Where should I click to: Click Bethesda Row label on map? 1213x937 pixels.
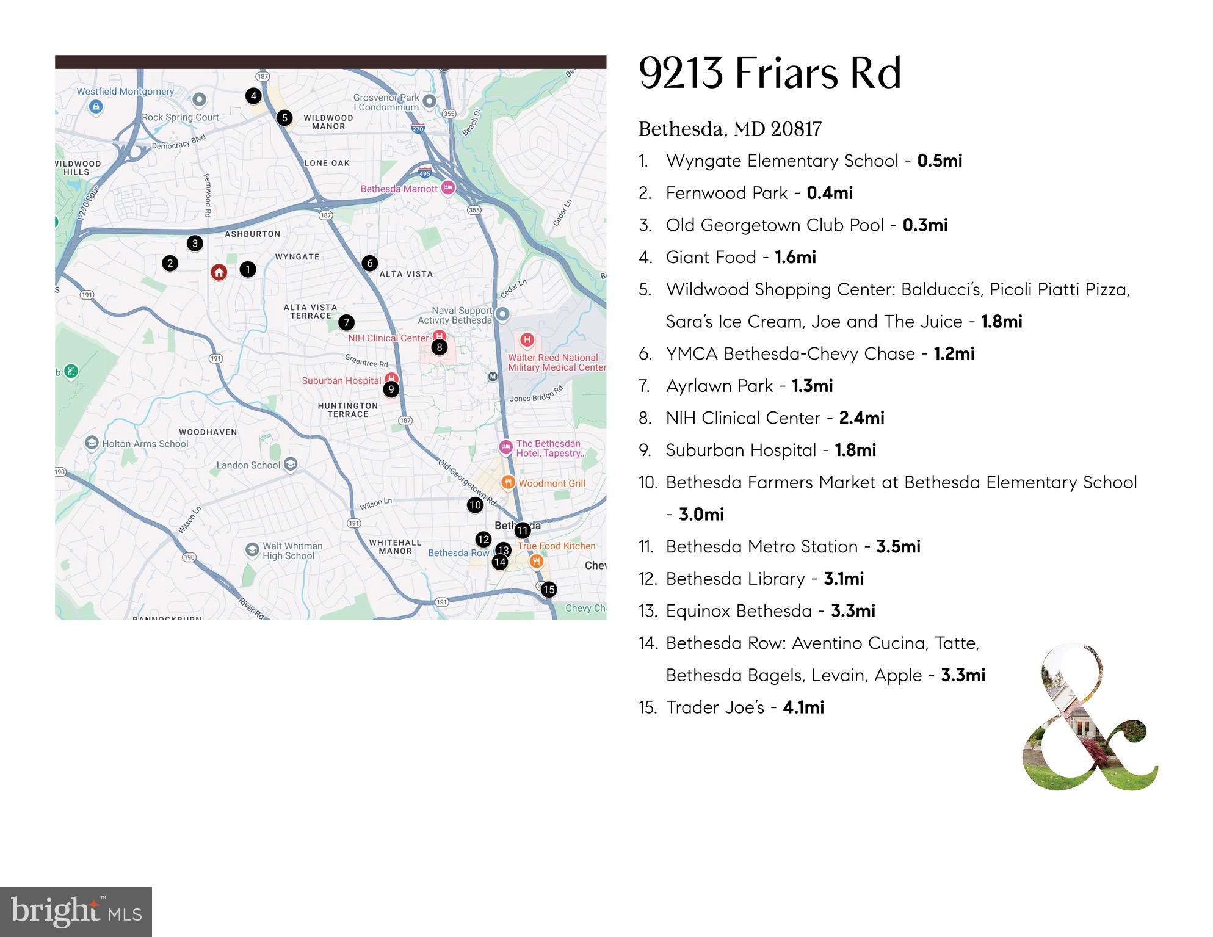458,553
